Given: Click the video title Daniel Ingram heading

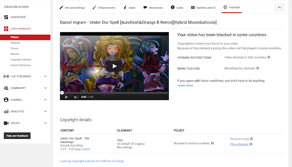Looking at the screenshot, I should coord(138,22).
